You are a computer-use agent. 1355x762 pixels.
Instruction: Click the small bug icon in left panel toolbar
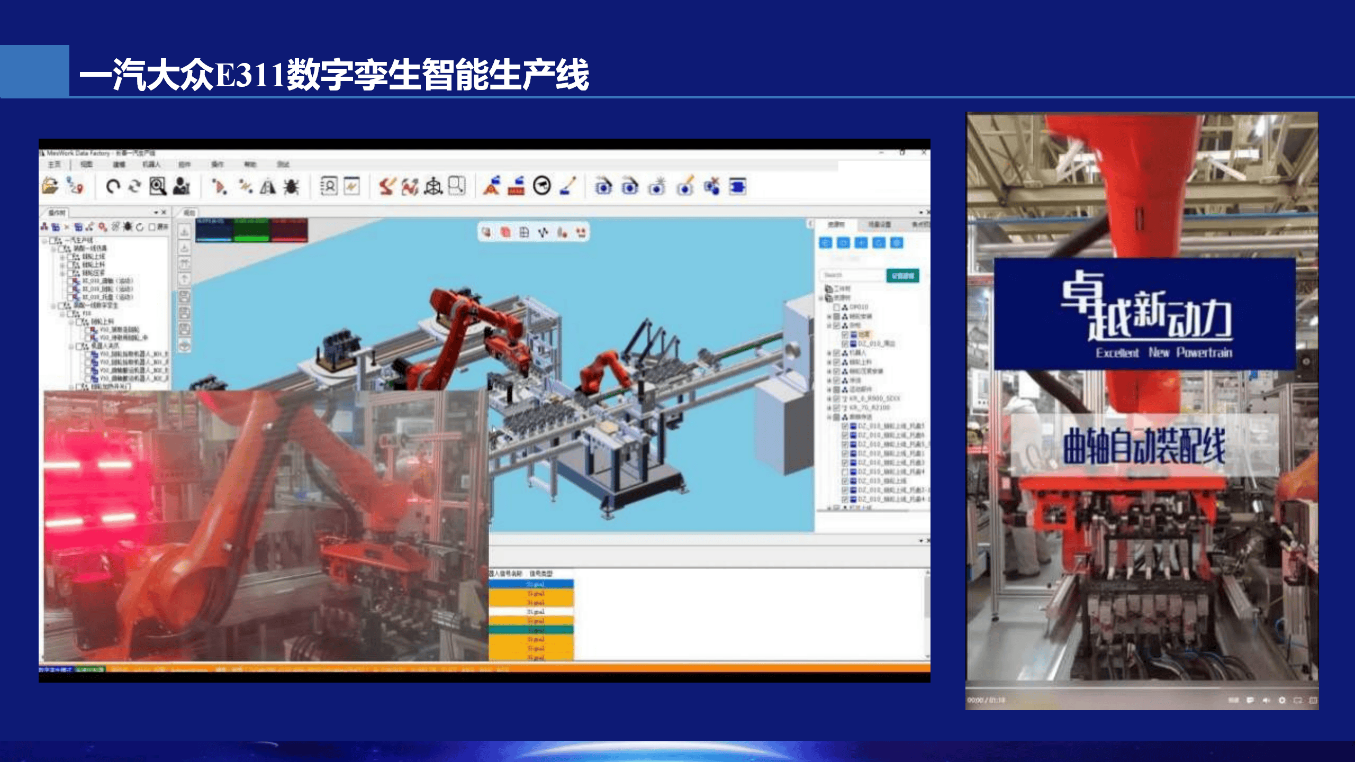128,226
